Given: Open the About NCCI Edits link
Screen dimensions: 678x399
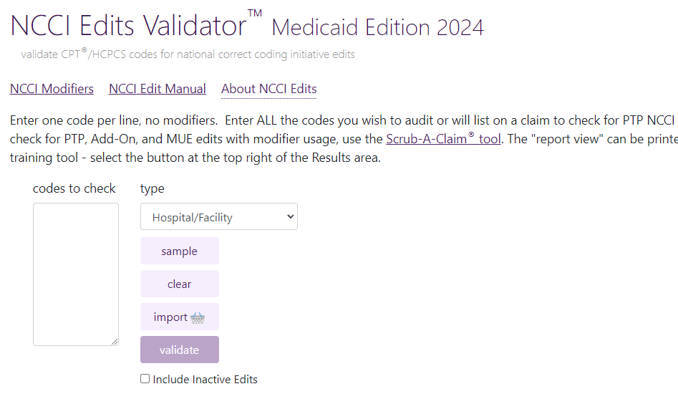Looking at the screenshot, I should tap(269, 89).
